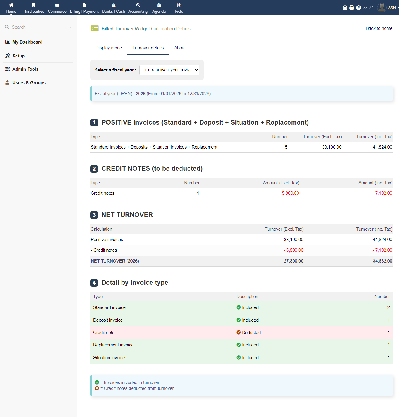Open the Commerce briefcase icon
The width and height of the screenshot is (399, 417).
[x=57, y=5]
